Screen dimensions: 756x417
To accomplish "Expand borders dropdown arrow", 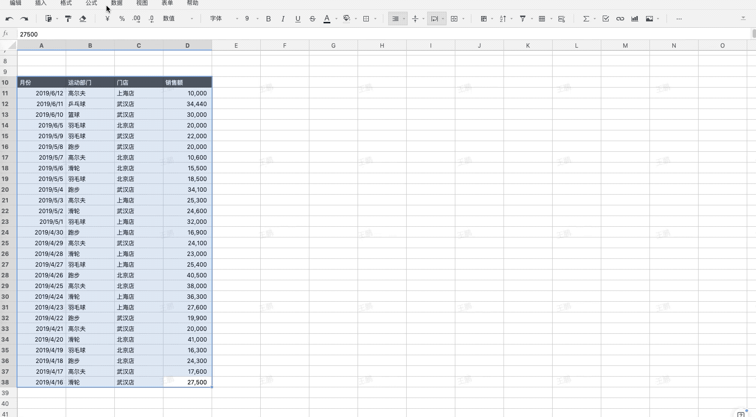I will pos(375,19).
